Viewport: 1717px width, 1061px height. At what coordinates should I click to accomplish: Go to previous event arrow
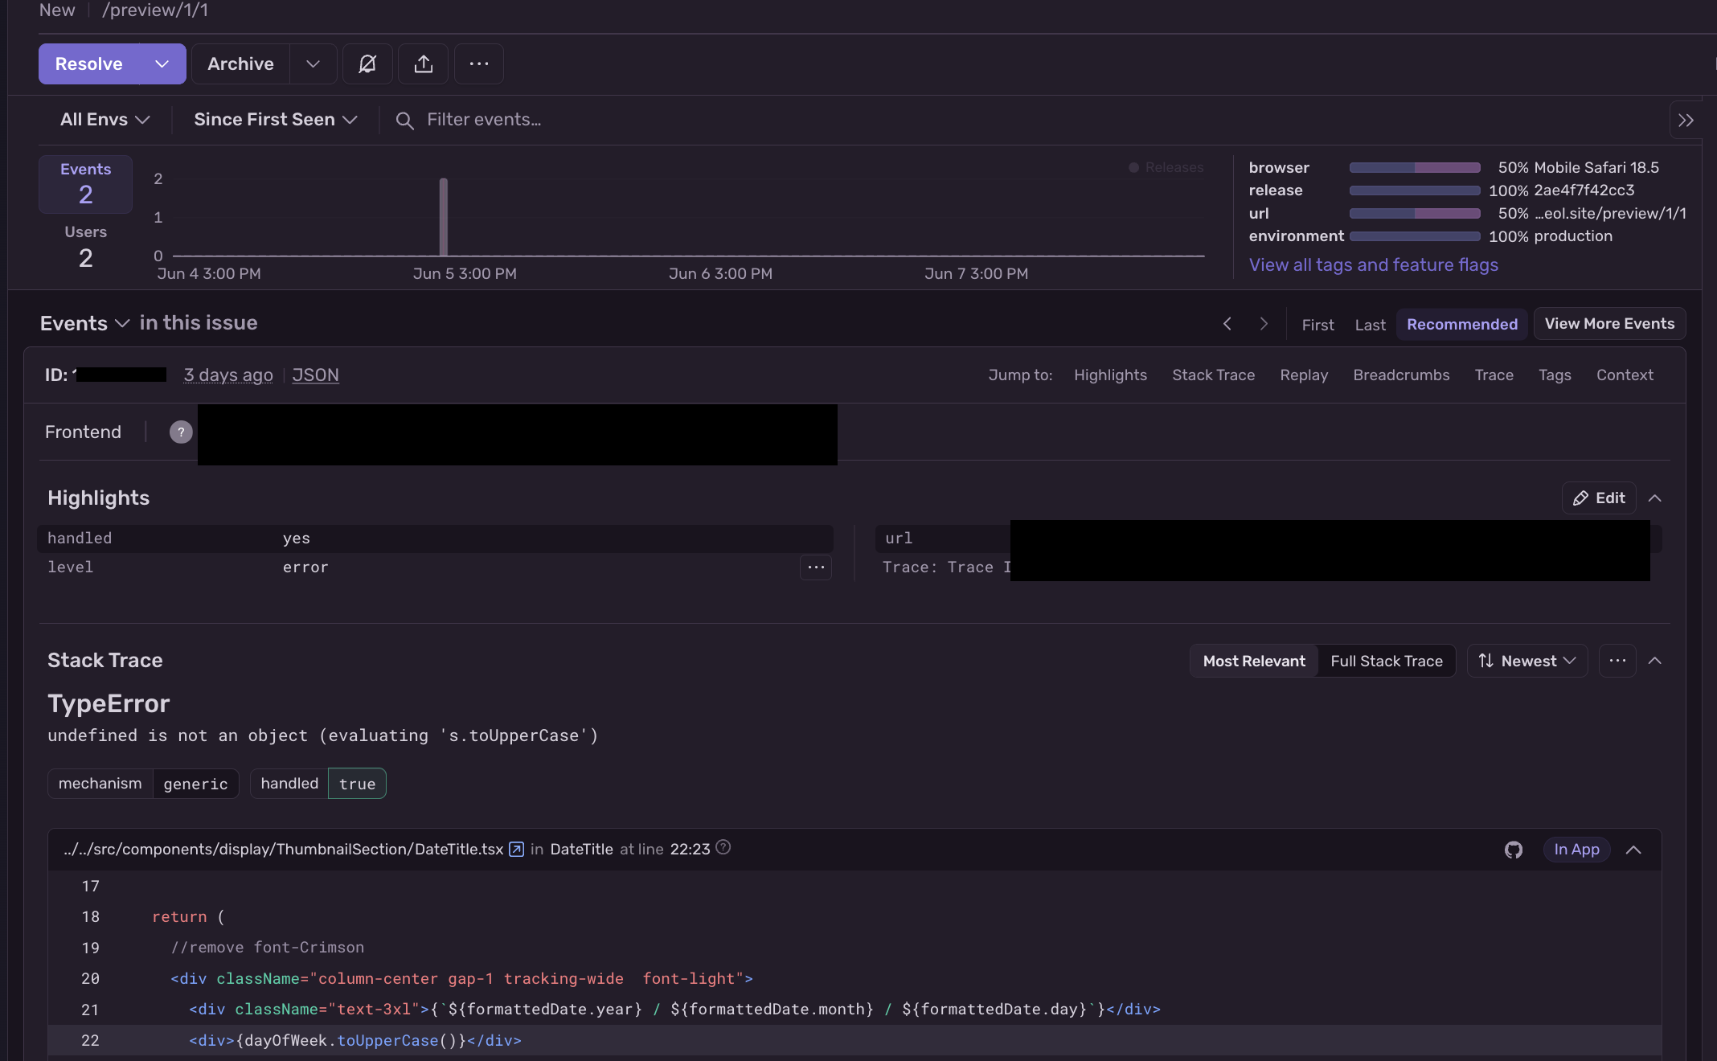click(1227, 324)
